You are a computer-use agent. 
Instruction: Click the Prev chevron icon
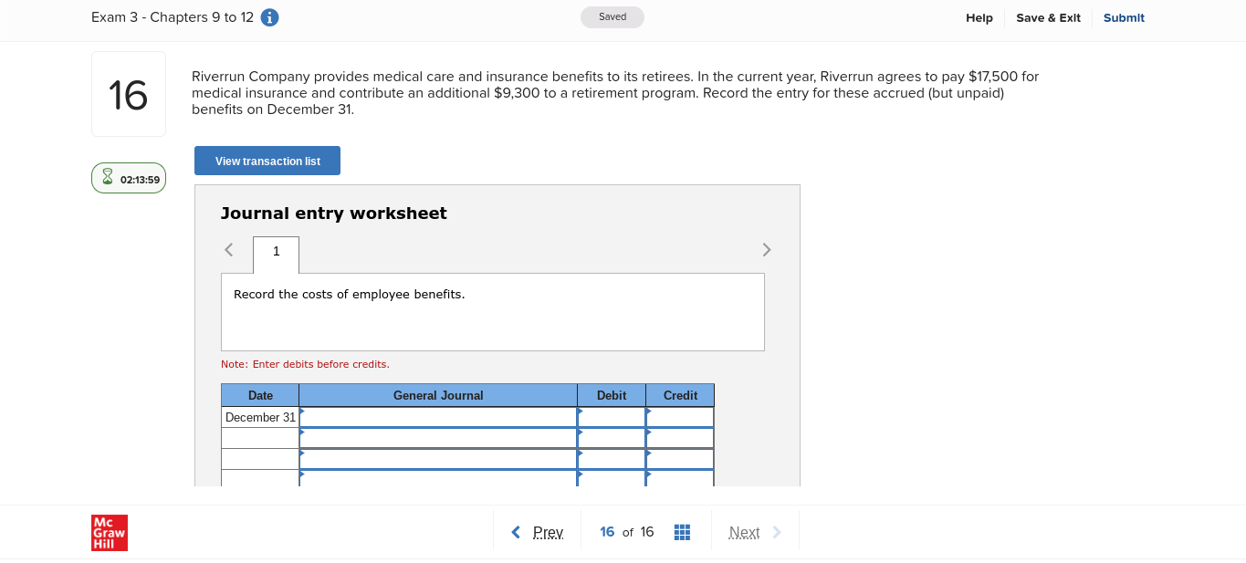[516, 532]
